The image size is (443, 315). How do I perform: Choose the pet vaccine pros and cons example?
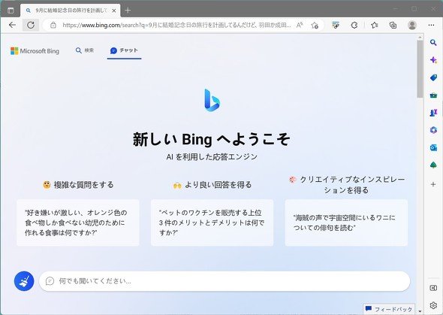point(212,223)
